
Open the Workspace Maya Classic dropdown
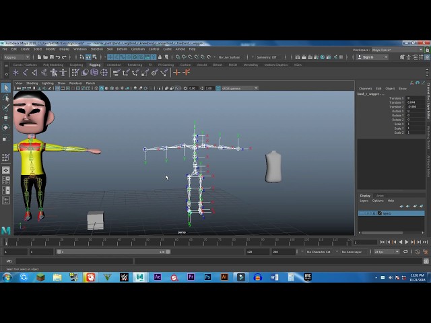click(397, 50)
